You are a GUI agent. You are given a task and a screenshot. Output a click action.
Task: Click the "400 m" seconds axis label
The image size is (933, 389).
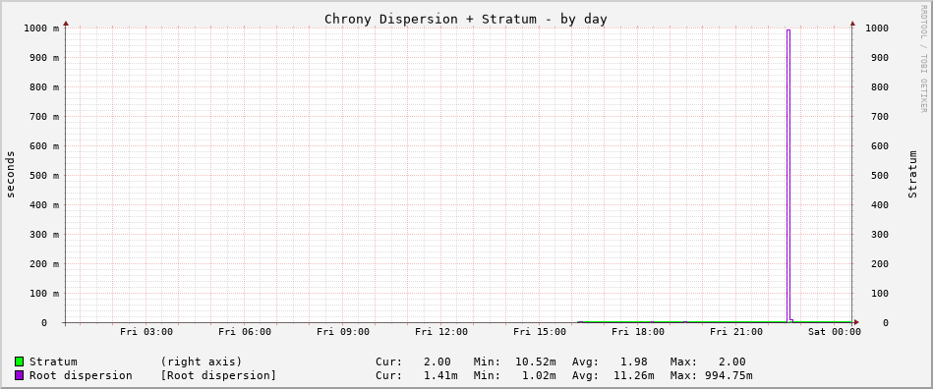pyautogui.click(x=44, y=204)
